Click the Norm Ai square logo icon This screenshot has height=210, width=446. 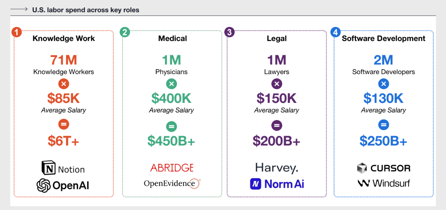coord(256,184)
